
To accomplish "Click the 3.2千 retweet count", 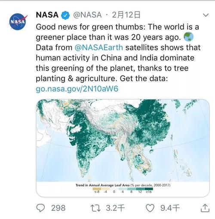I will (115, 208).
